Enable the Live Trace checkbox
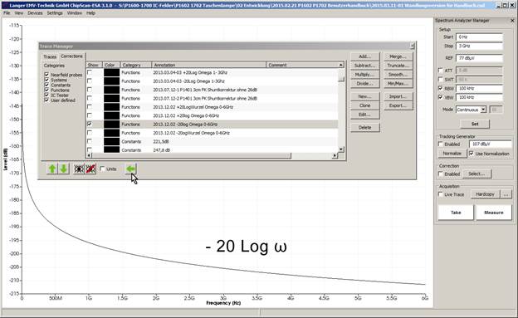Viewport: 518px width, 318px height. click(x=440, y=194)
